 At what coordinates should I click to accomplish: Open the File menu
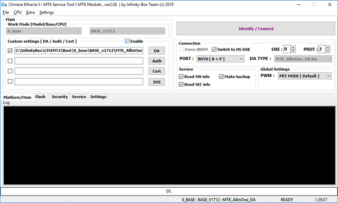click(x=6, y=13)
